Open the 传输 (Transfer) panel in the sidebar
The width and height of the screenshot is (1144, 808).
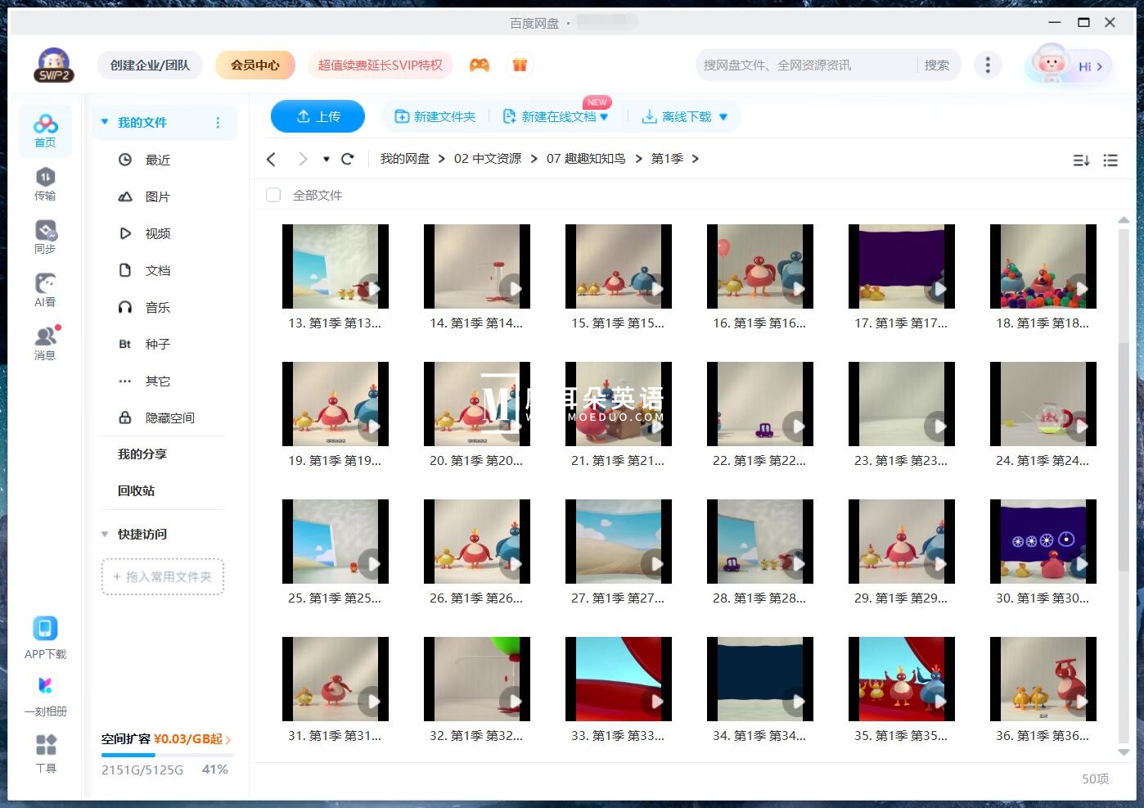tap(45, 182)
